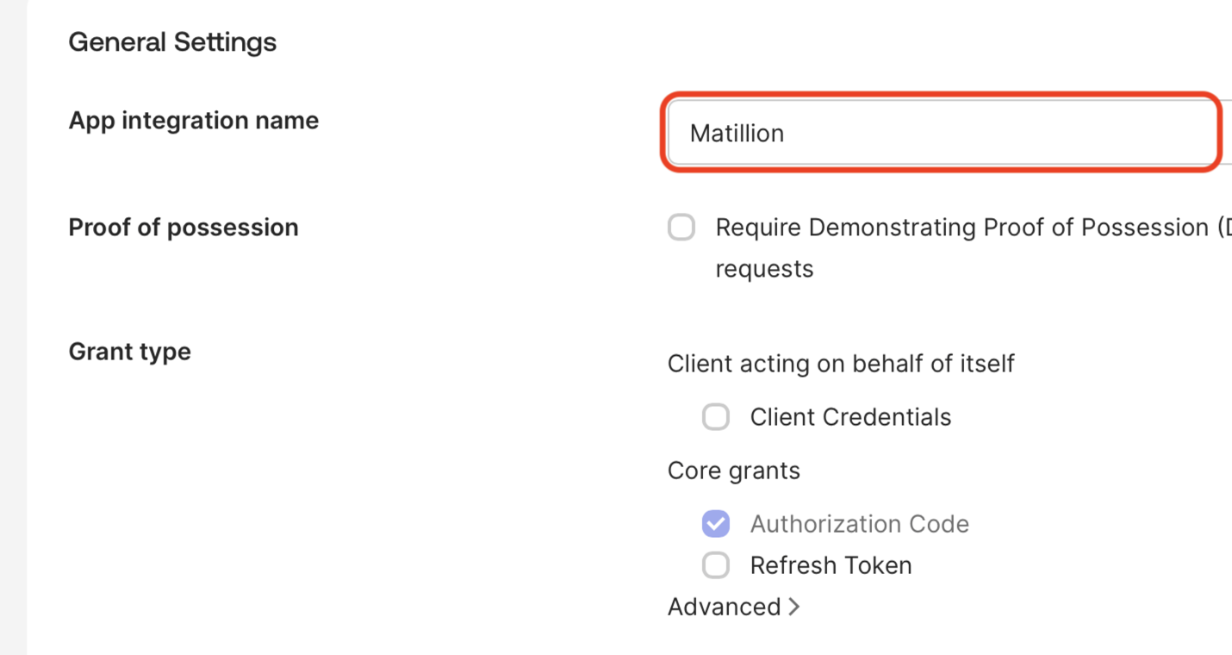Click the Refresh Token label text

click(x=831, y=565)
